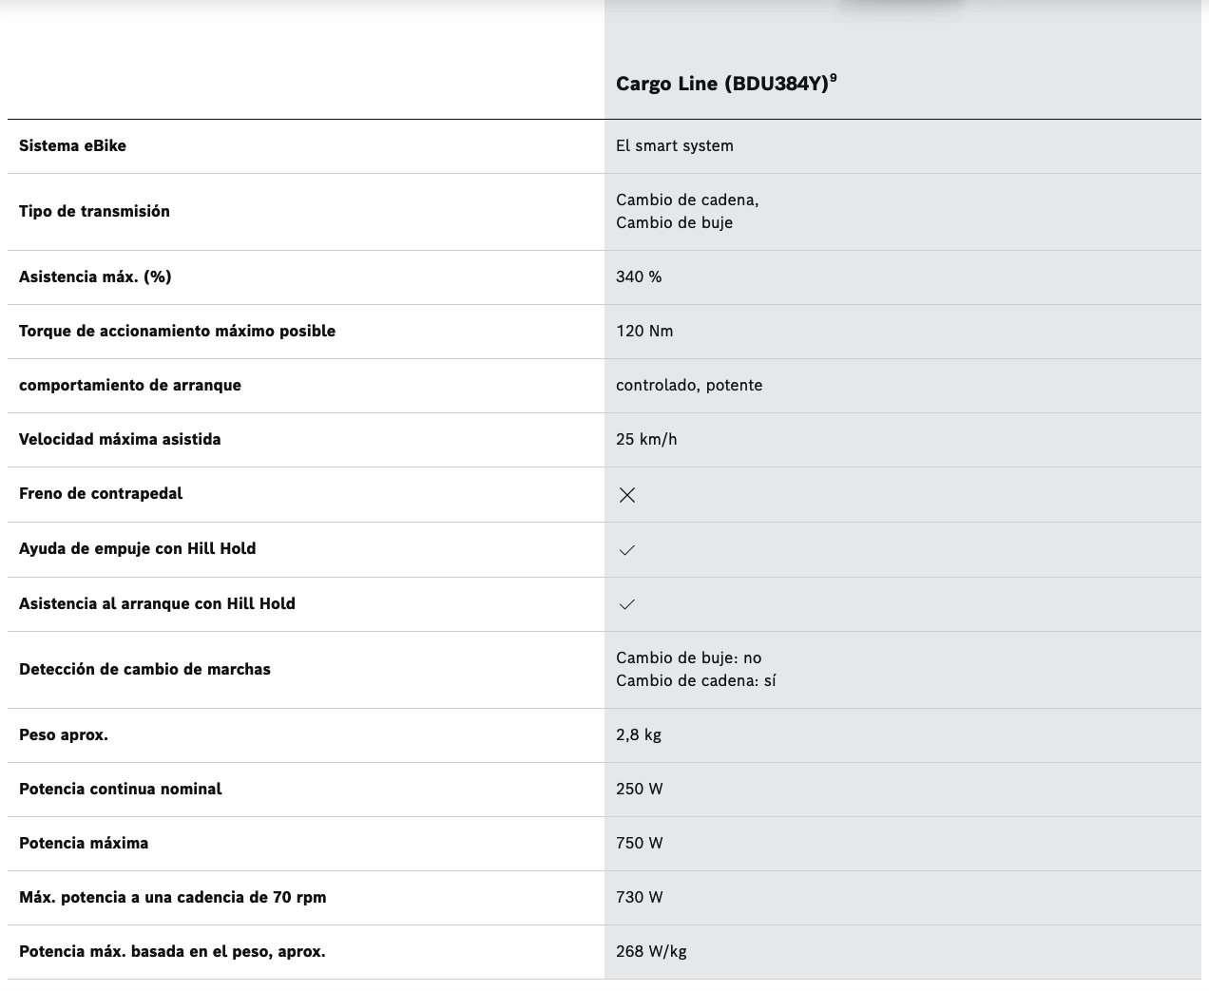The image size is (1209, 991).
Task: Click the 'Peso aprox.' label
Action: pos(64,734)
